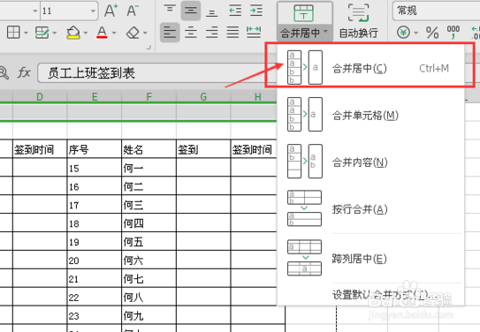The height and width of the screenshot is (332, 480).
Task: Open fill color dropdown arrow
Action: (x=86, y=33)
